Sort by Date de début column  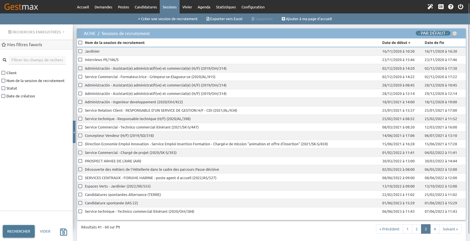pyautogui.click(x=396, y=43)
